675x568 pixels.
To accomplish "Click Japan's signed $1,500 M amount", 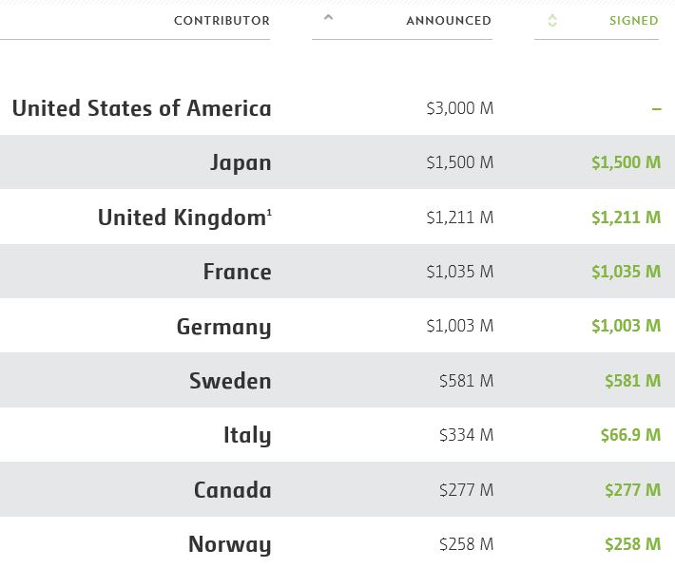I will (626, 162).
